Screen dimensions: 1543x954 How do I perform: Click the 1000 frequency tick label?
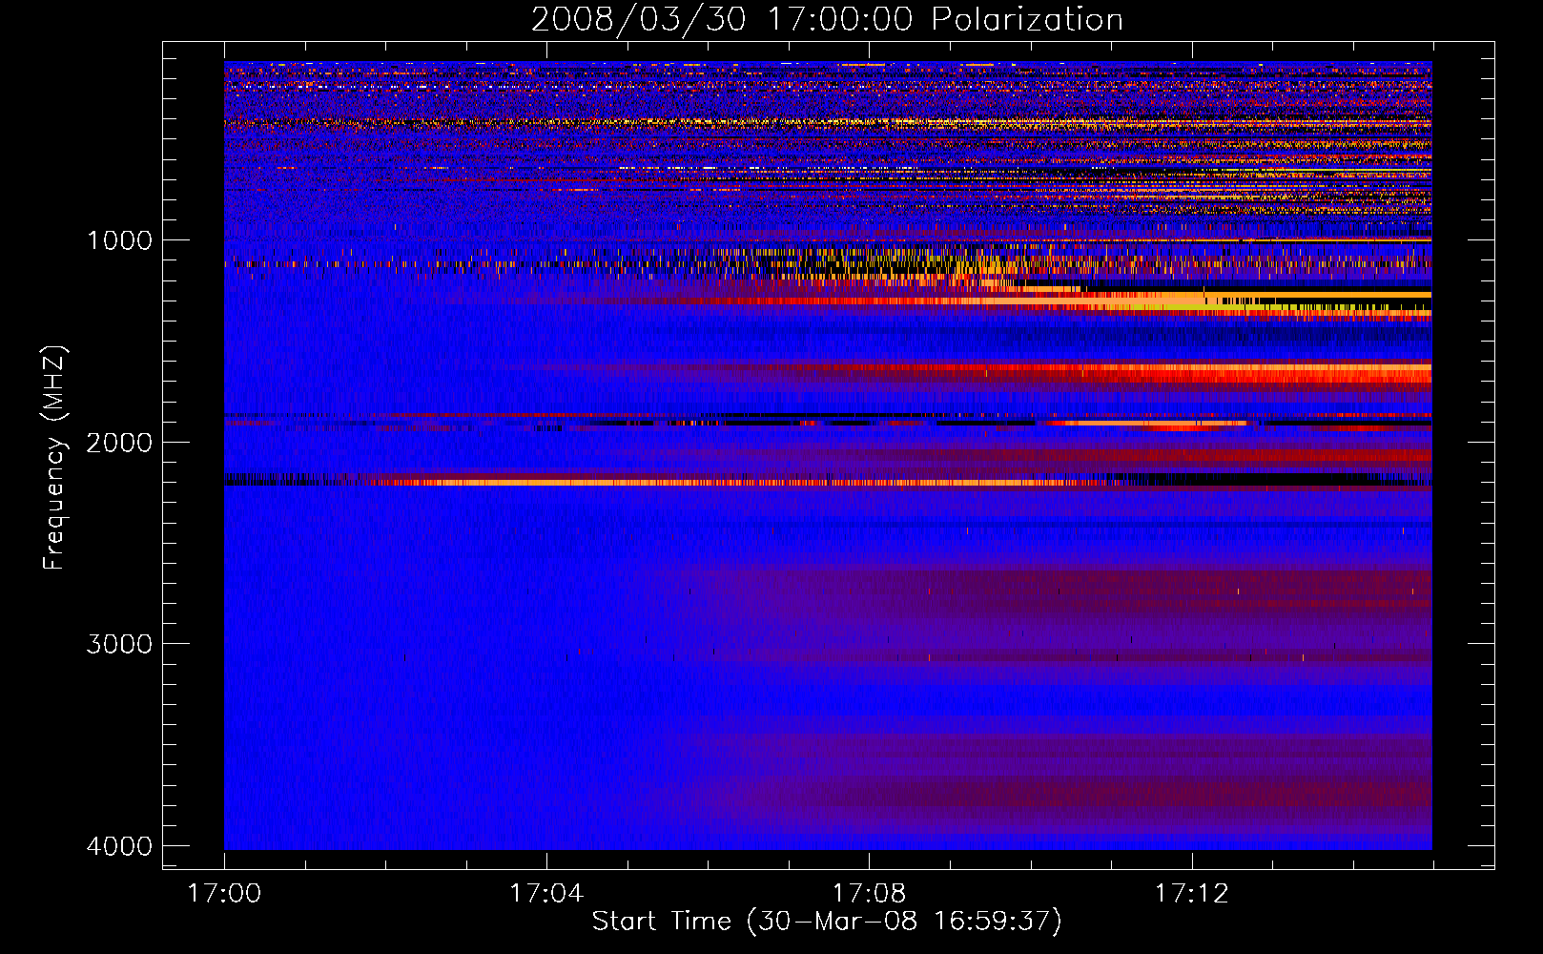[119, 240]
